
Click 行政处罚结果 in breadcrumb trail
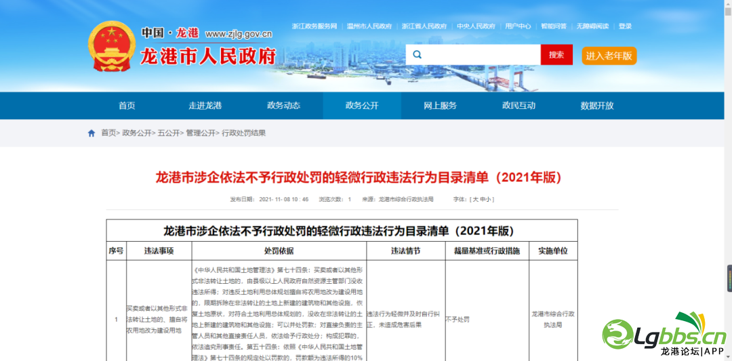click(244, 133)
